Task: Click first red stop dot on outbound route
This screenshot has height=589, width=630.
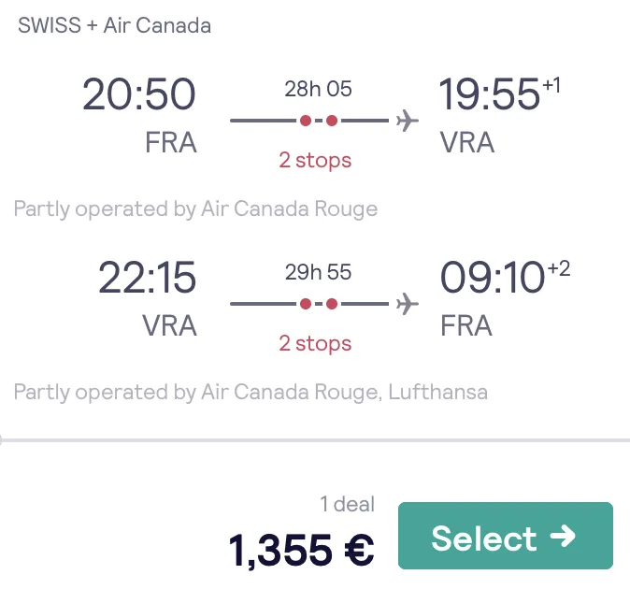Action: click(306, 121)
